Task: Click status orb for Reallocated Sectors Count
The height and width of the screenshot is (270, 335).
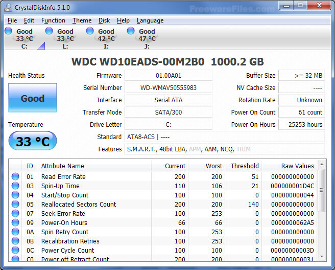Action: (x=15, y=204)
